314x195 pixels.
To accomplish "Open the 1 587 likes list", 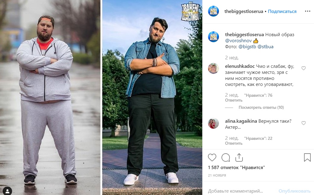I will pos(236,168).
